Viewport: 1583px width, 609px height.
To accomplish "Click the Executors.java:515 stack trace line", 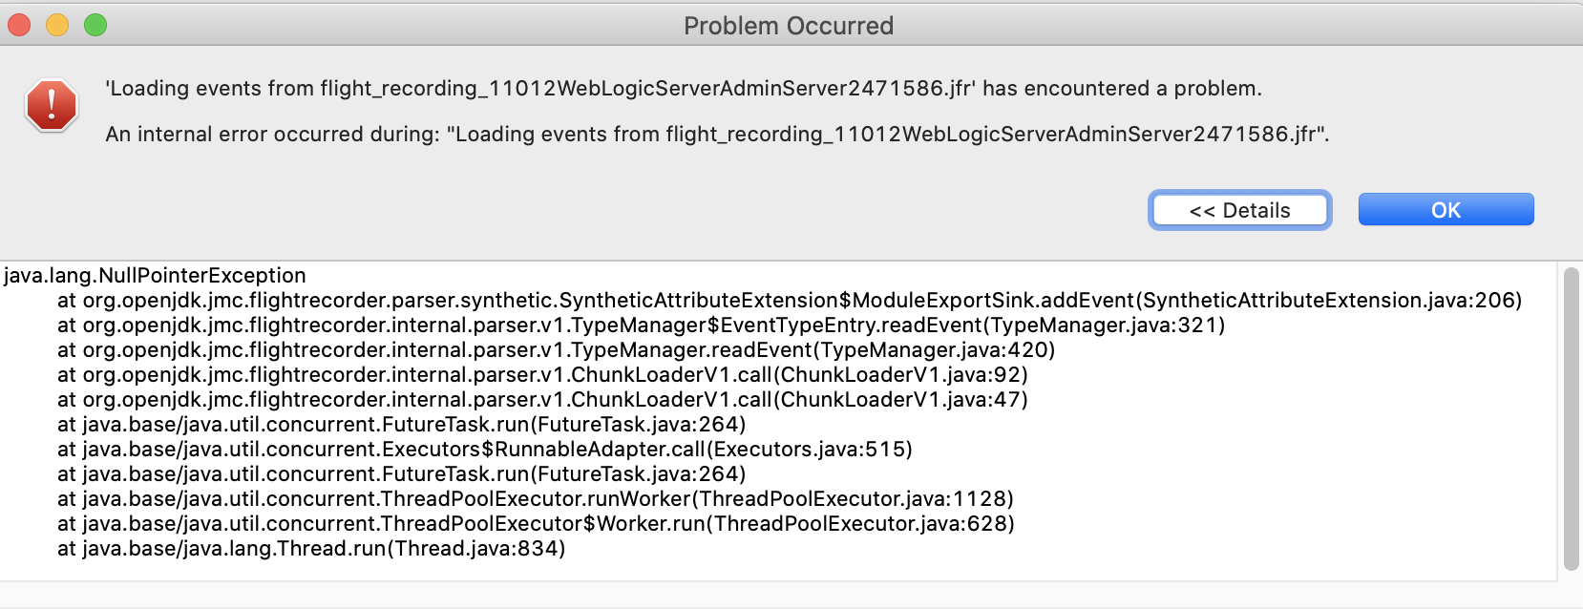I will click(x=484, y=450).
